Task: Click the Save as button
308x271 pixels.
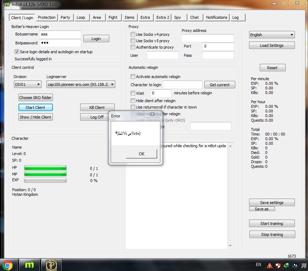Action: pyautogui.click(x=262, y=209)
